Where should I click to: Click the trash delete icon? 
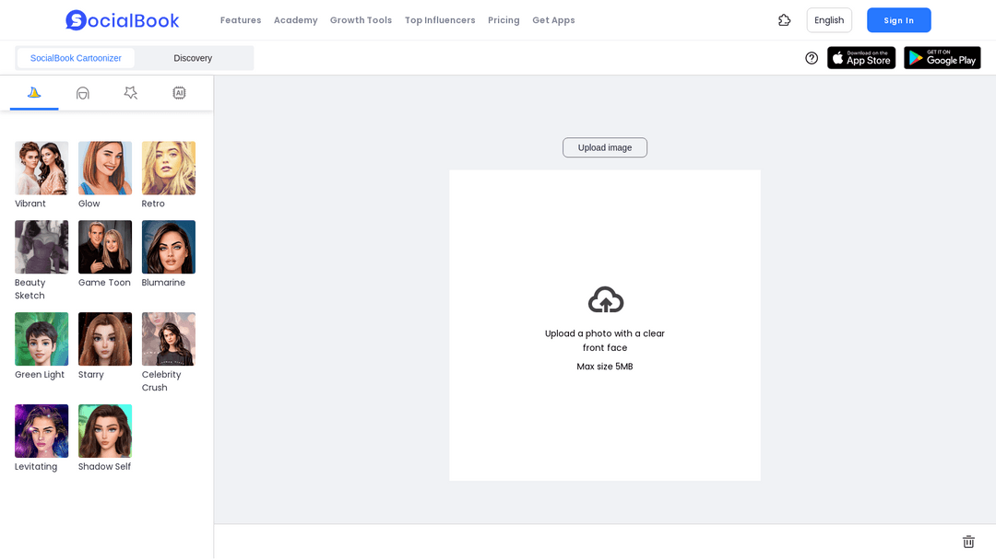click(x=968, y=542)
